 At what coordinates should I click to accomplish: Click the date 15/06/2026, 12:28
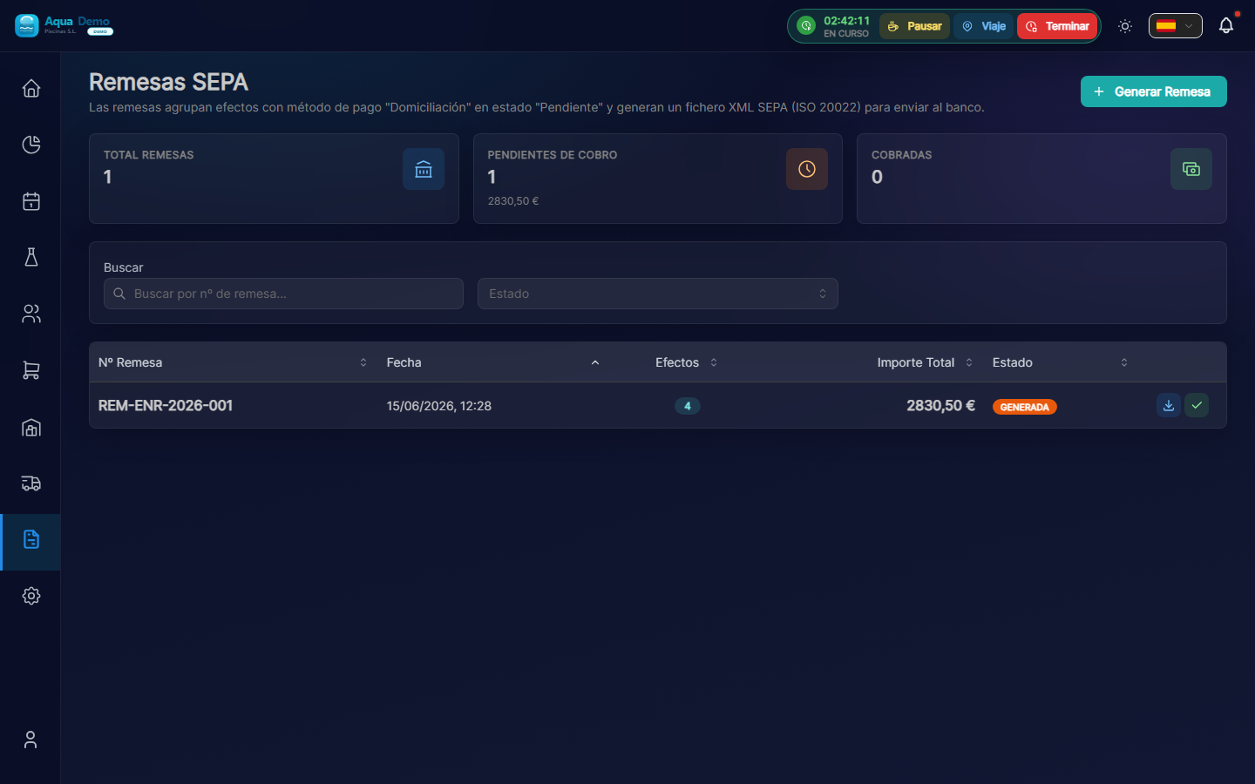(x=439, y=406)
